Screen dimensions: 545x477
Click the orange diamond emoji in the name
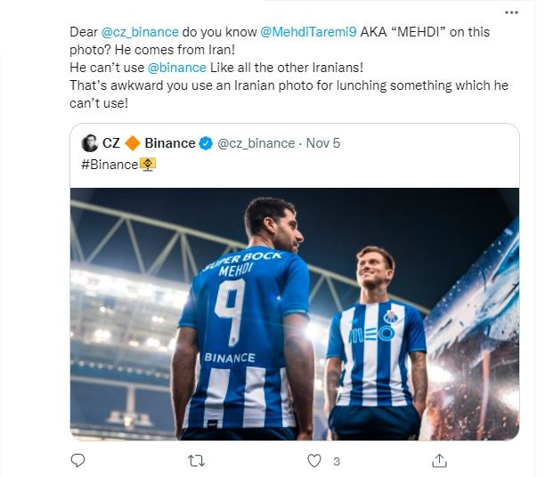pos(132,143)
